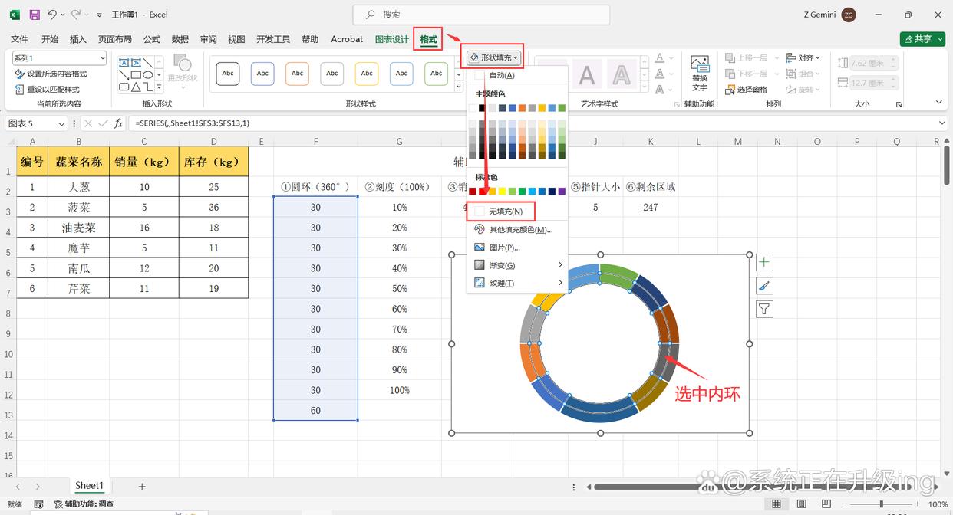Image resolution: width=953 pixels, height=515 pixels.
Task: Select the Sheet1 worksheet tab
Action: point(89,485)
